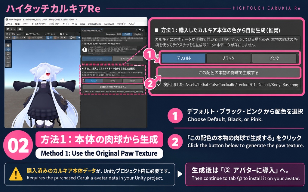The image size is (308, 192).
Task: Switch panel language to English
Action: coord(137,34)
